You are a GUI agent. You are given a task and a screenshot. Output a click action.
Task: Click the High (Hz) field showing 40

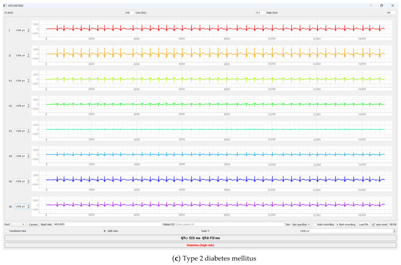point(391,13)
